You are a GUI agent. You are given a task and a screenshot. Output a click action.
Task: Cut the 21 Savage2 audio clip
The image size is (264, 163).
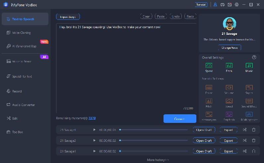(x=244, y=140)
